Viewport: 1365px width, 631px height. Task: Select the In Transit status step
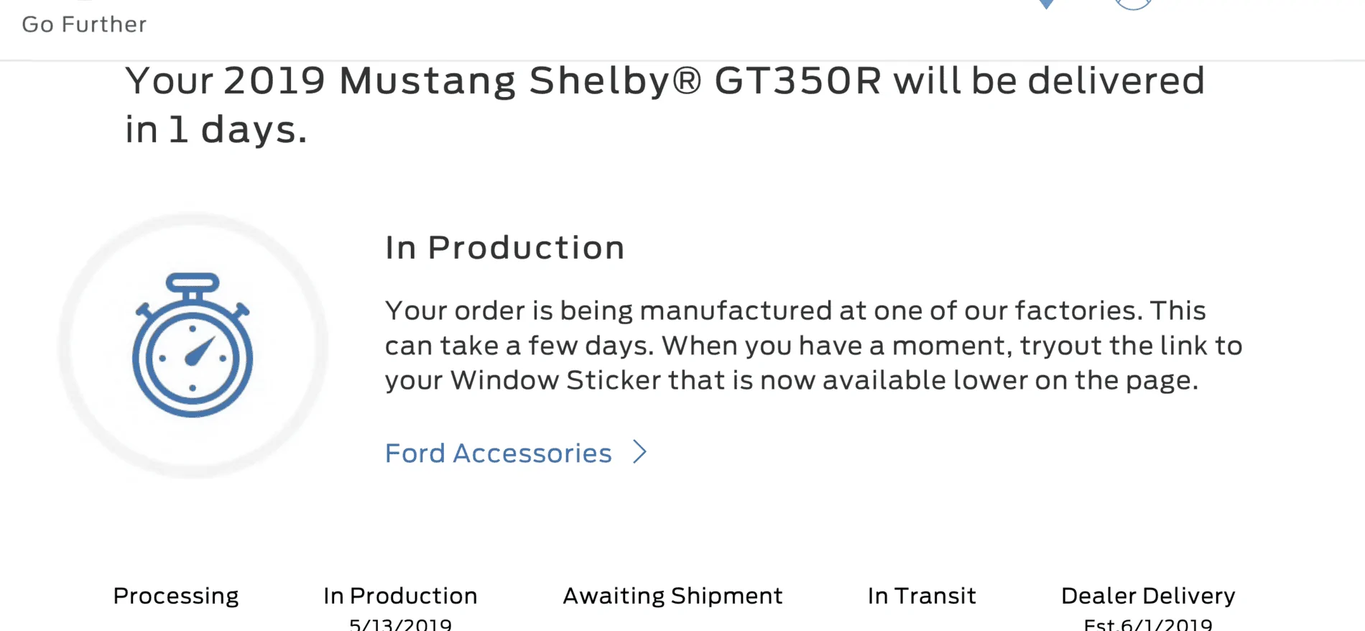[922, 596]
